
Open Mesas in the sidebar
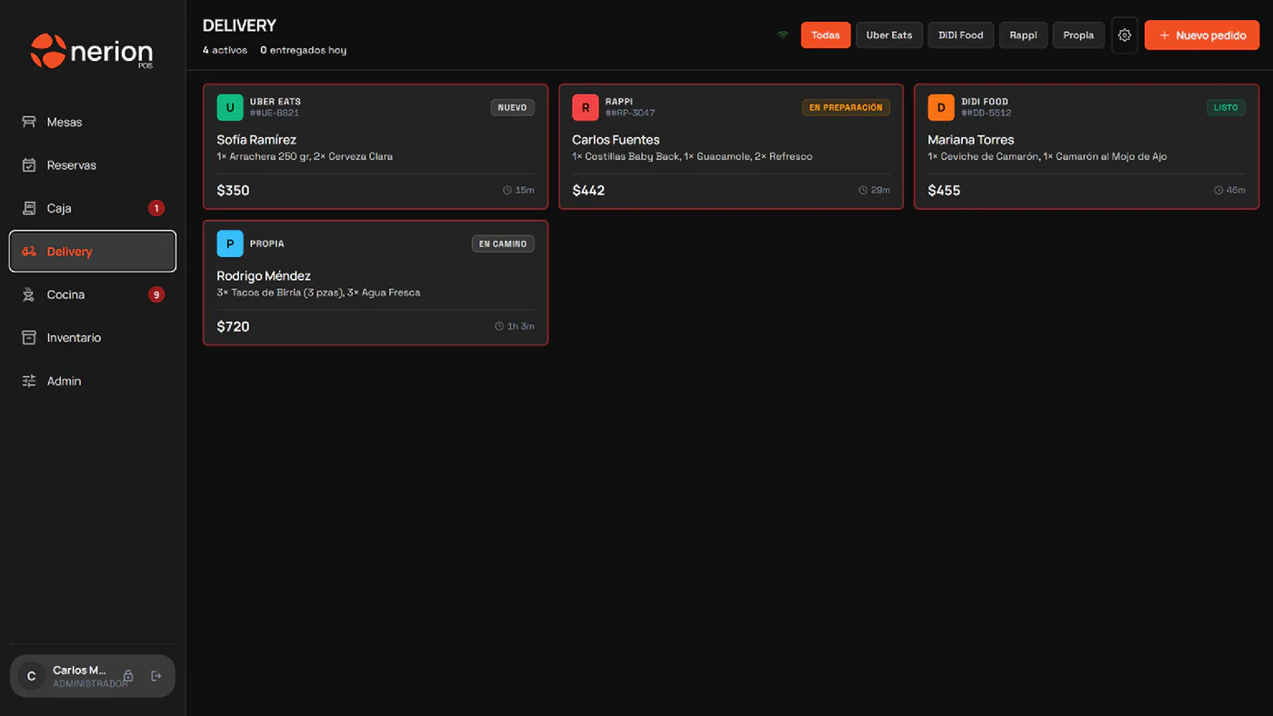pos(92,122)
